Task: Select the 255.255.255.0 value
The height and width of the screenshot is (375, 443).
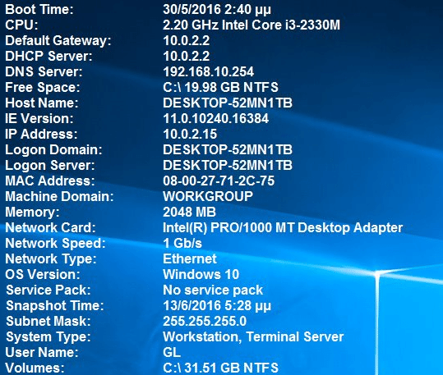Action: tap(205, 321)
